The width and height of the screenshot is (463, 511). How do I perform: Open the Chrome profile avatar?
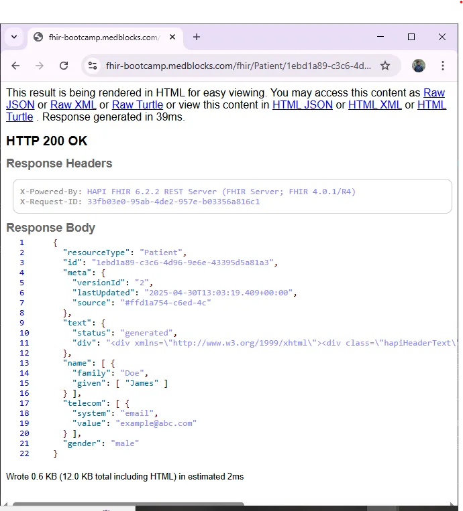(x=419, y=66)
